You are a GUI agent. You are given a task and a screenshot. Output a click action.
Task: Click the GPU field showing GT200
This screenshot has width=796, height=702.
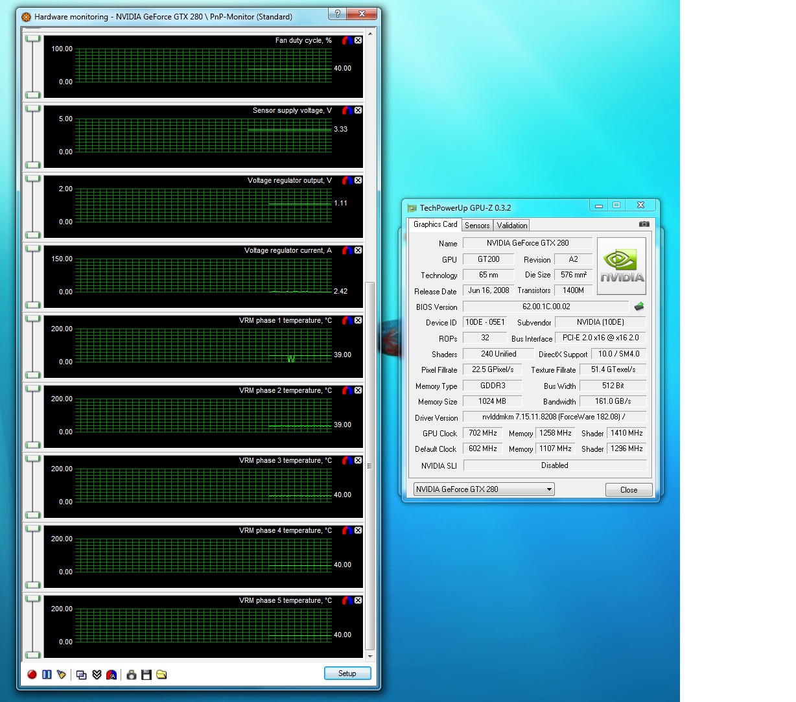tap(489, 259)
